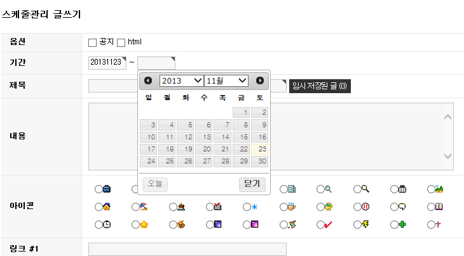Click the empty end date field
This screenshot has width=464, height=256.
[156, 63]
